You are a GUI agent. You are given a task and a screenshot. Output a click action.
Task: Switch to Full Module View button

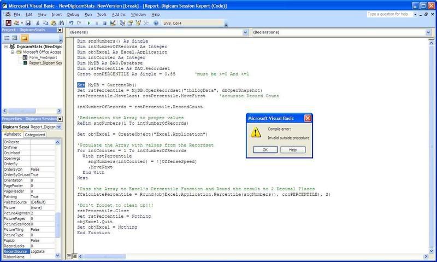pos(75,256)
